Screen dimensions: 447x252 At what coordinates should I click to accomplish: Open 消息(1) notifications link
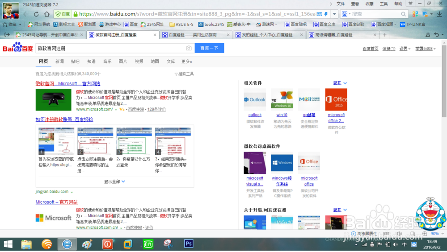point(388,49)
